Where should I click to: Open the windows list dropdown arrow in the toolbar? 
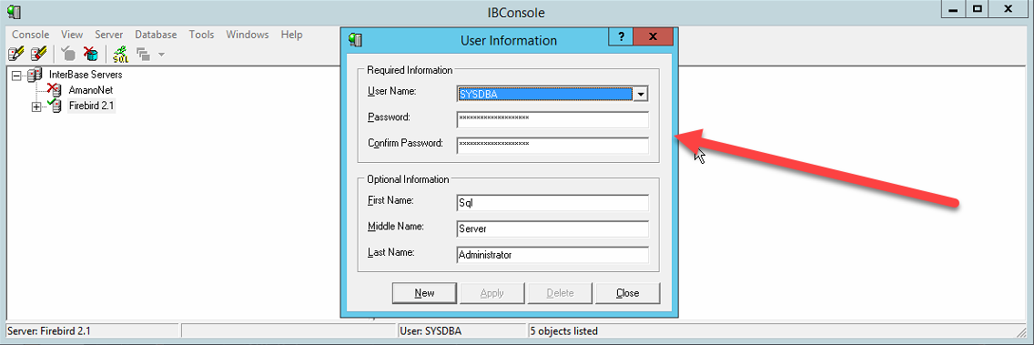click(161, 54)
